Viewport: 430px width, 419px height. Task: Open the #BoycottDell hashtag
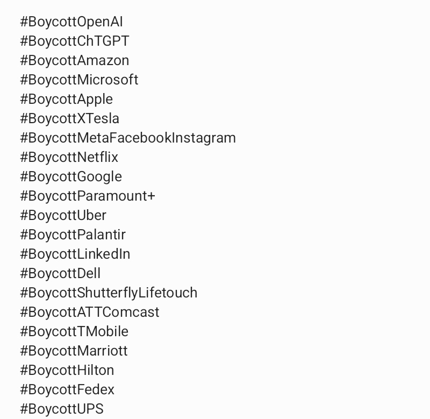[x=60, y=274]
